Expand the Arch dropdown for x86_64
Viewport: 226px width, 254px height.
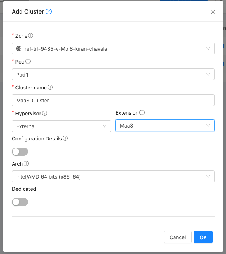click(x=113, y=177)
